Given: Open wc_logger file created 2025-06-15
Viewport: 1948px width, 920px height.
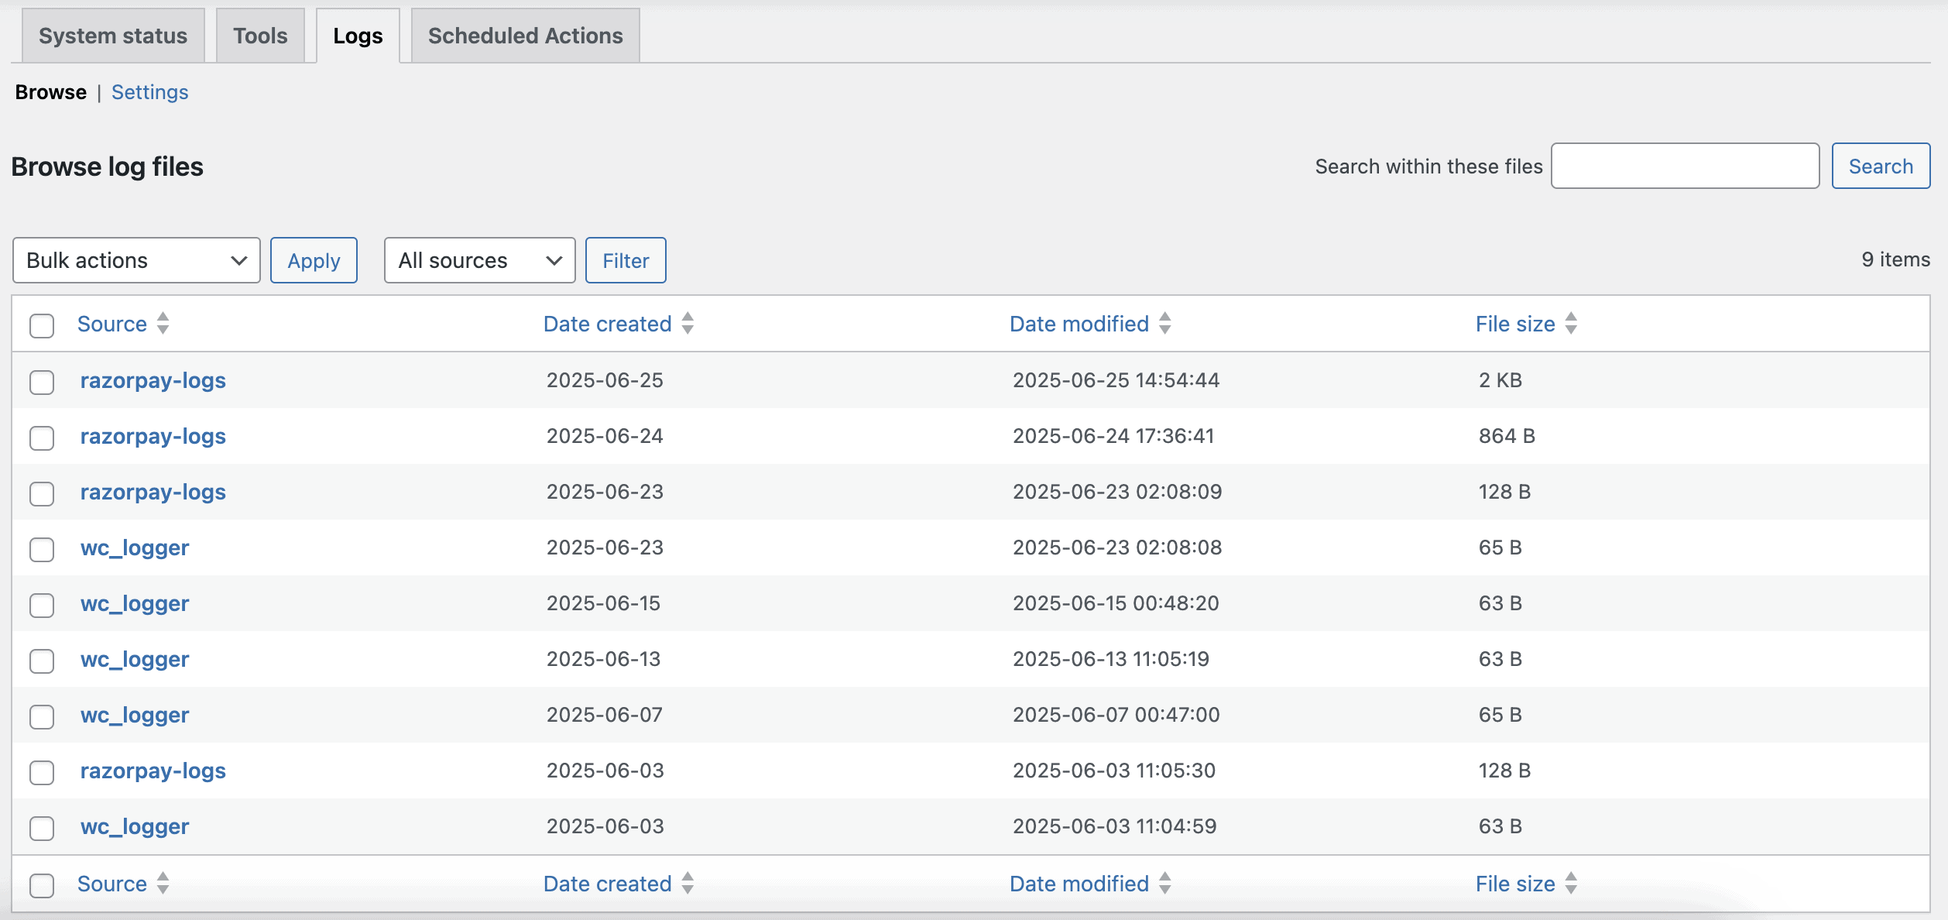Looking at the screenshot, I should pyautogui.click(x=135, y=603).
